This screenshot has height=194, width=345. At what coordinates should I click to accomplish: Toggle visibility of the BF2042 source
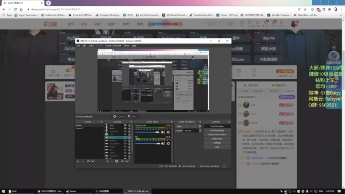coord(125,141)
